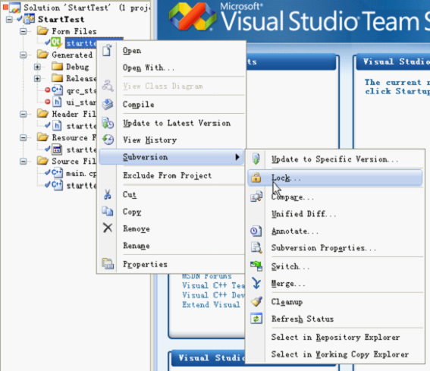Click the Copy pages icon
430x371 pixels.
pyautogui.click(x=108, y=212)
